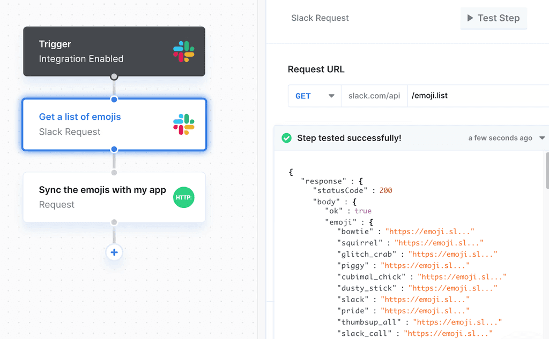Edit the /emoji.list endpoint path field
The height and width of the screenshot is (339, 549).
pos(477,96)
